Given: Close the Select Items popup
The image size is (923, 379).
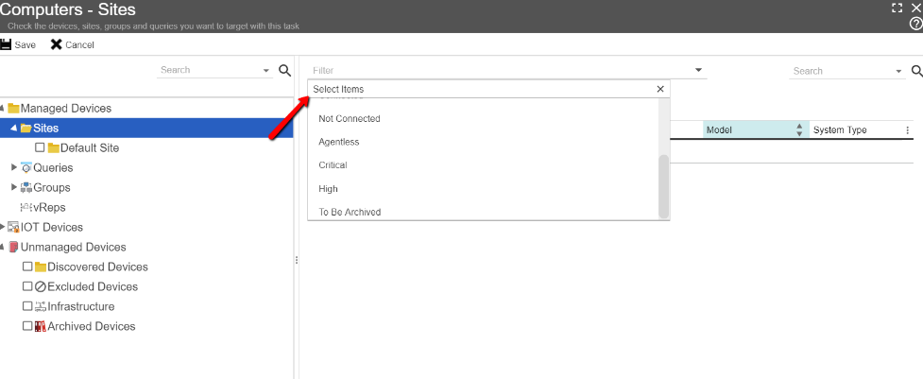Looking at the screenshot, I should click(660, 89).
